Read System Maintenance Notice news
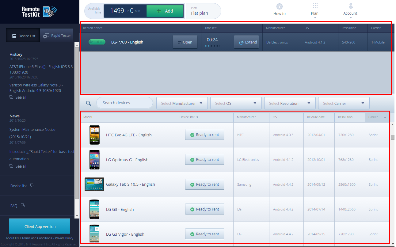The height and width of the screenshot is (247, 396). click(32, 133)
